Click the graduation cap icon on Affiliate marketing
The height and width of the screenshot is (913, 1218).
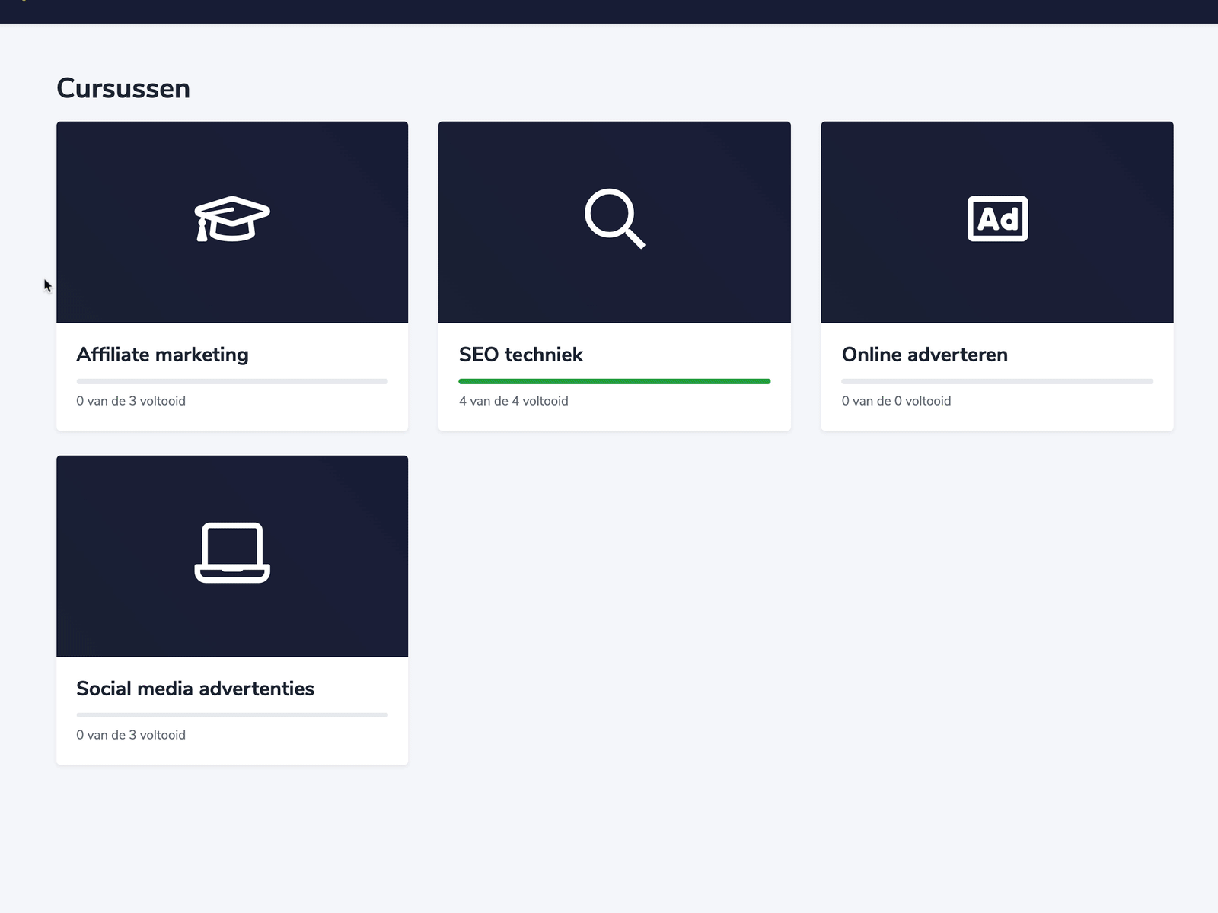coord(232,219)
